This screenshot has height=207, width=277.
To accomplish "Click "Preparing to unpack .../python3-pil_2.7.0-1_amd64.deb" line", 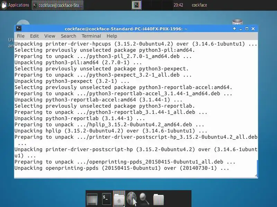I will (x=103, y=56).
